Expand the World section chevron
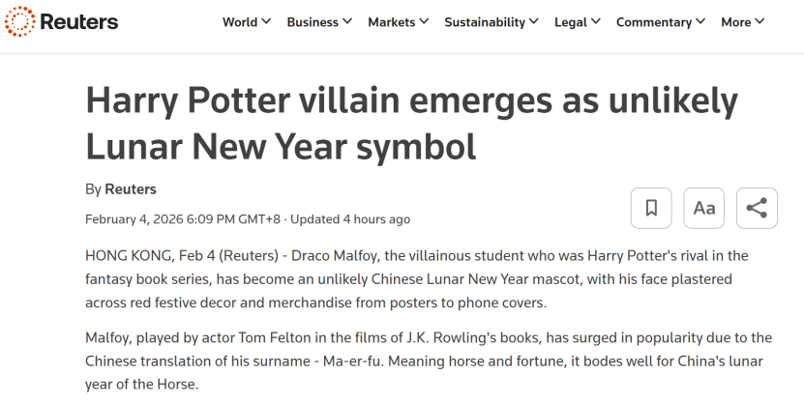804x403 pixels. 266,21
